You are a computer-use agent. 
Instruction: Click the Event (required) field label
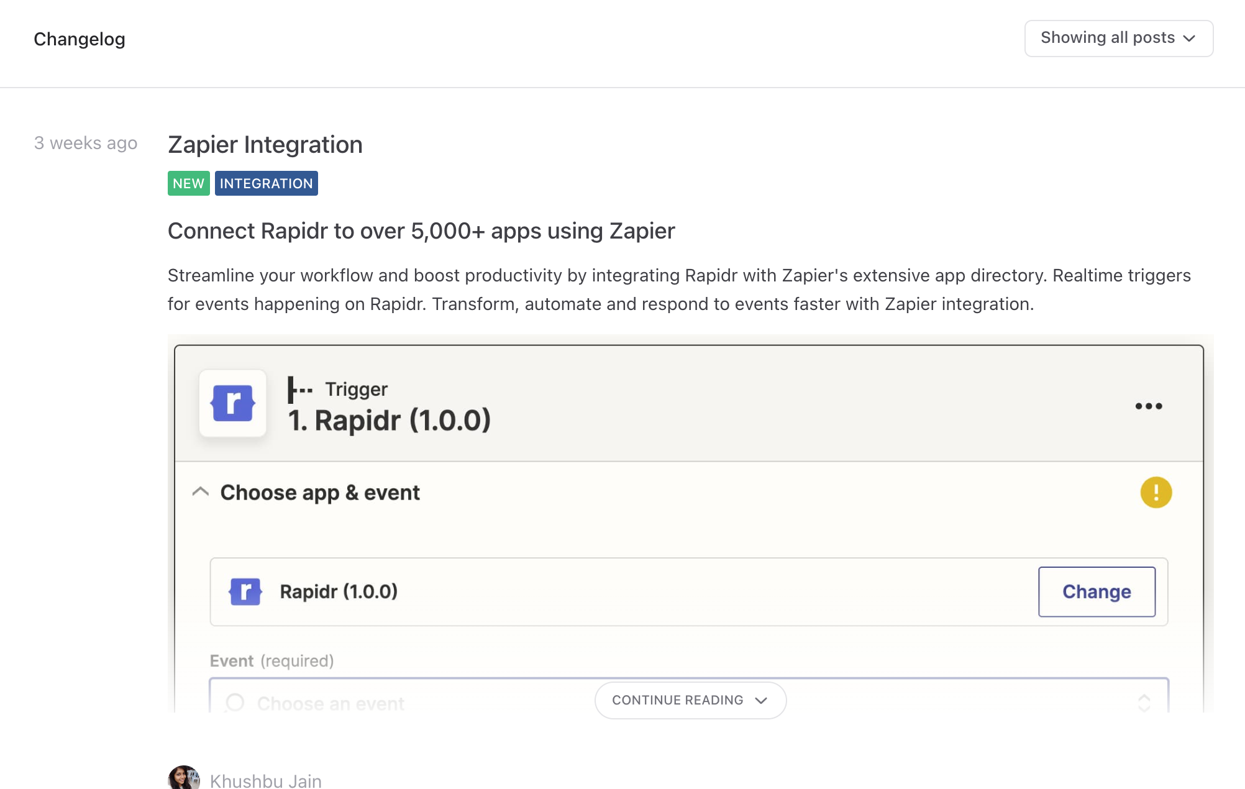(x=271, y=660)
